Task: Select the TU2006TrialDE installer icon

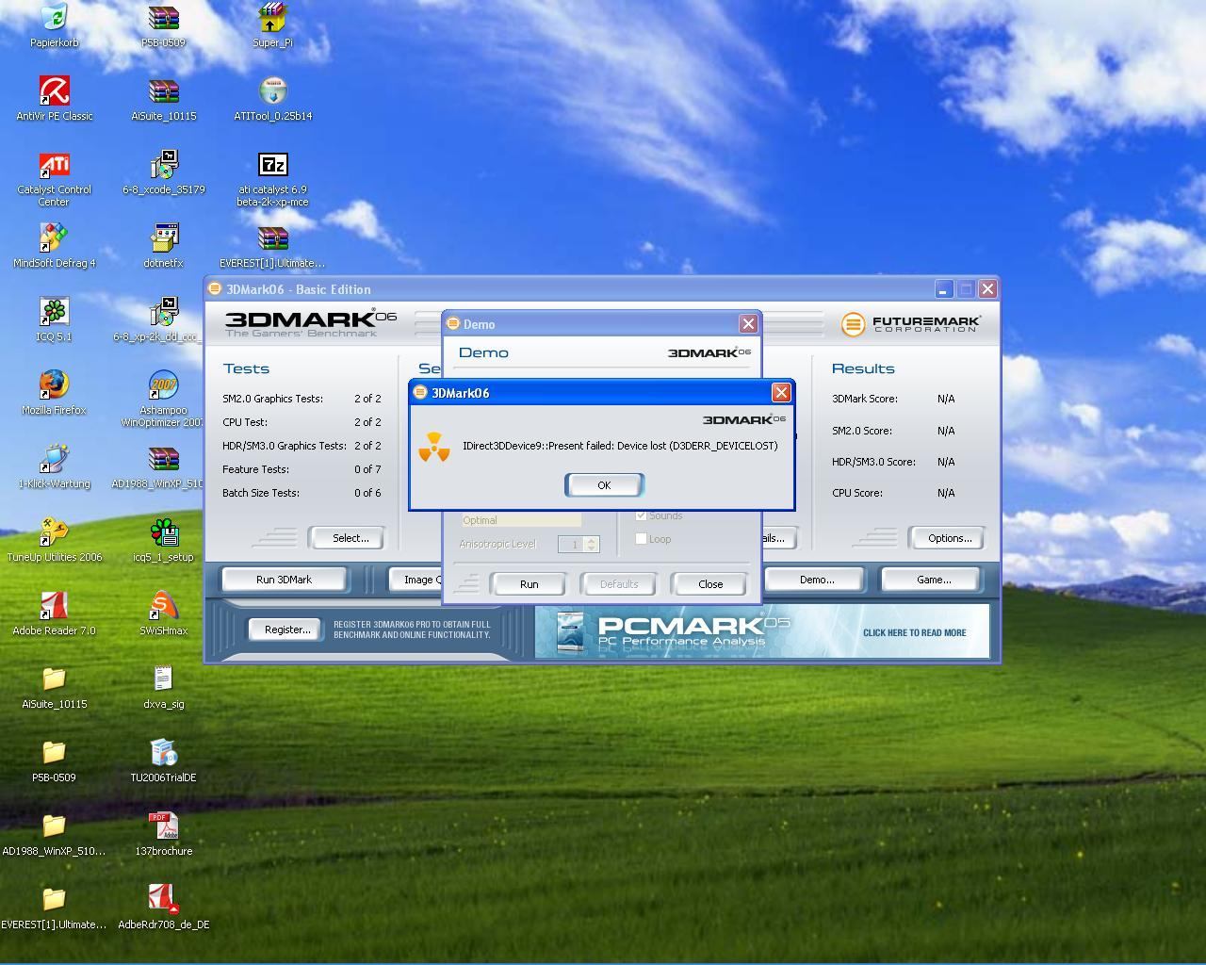Action: click(164, 753)
